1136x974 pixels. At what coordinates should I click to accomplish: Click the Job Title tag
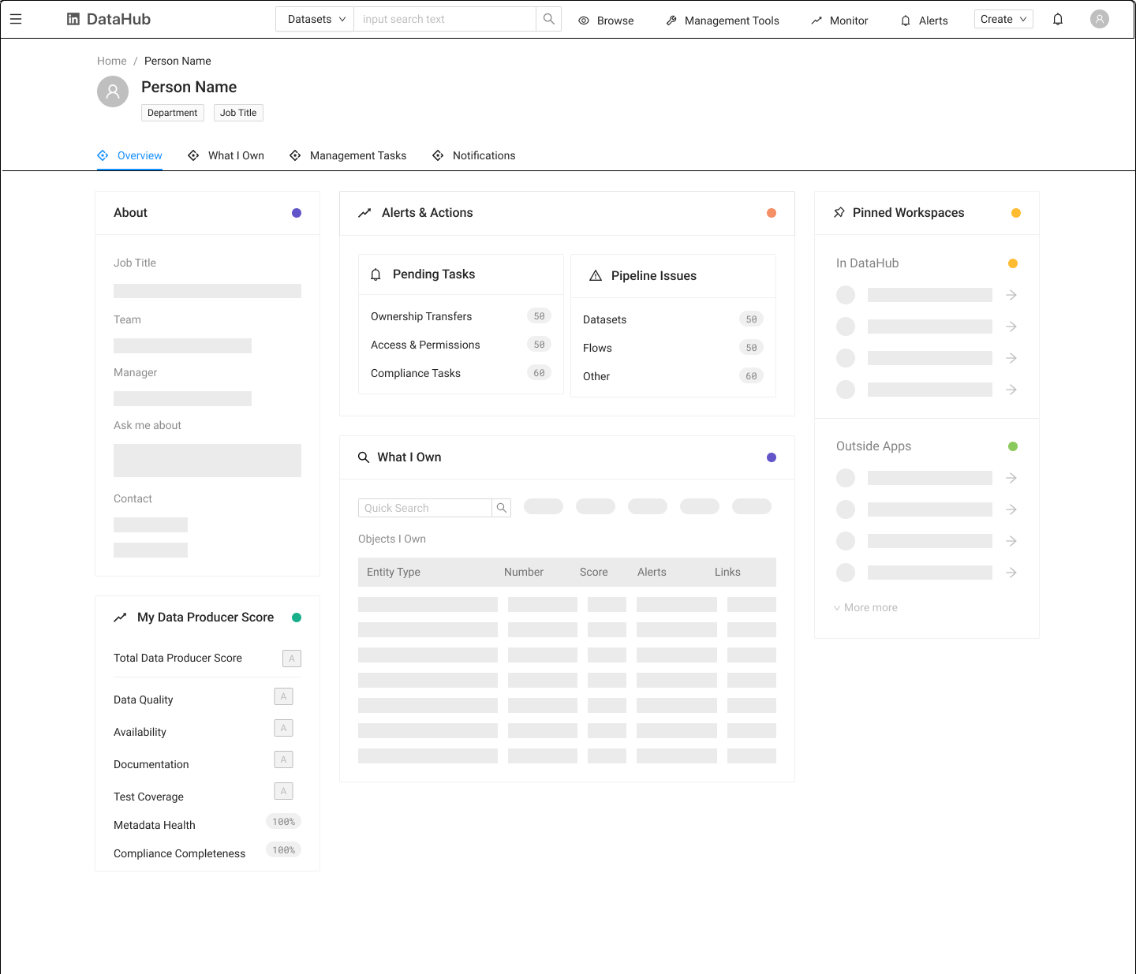[238, 113]
